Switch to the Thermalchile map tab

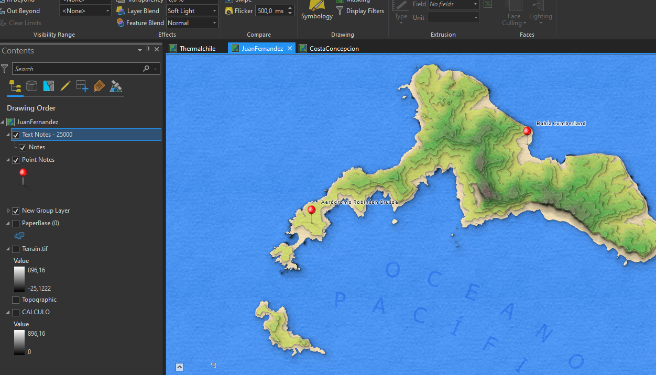[x=196, y=48]
